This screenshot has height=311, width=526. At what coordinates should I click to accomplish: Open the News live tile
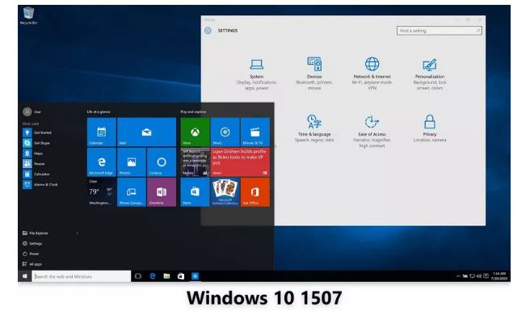[240, 162]
